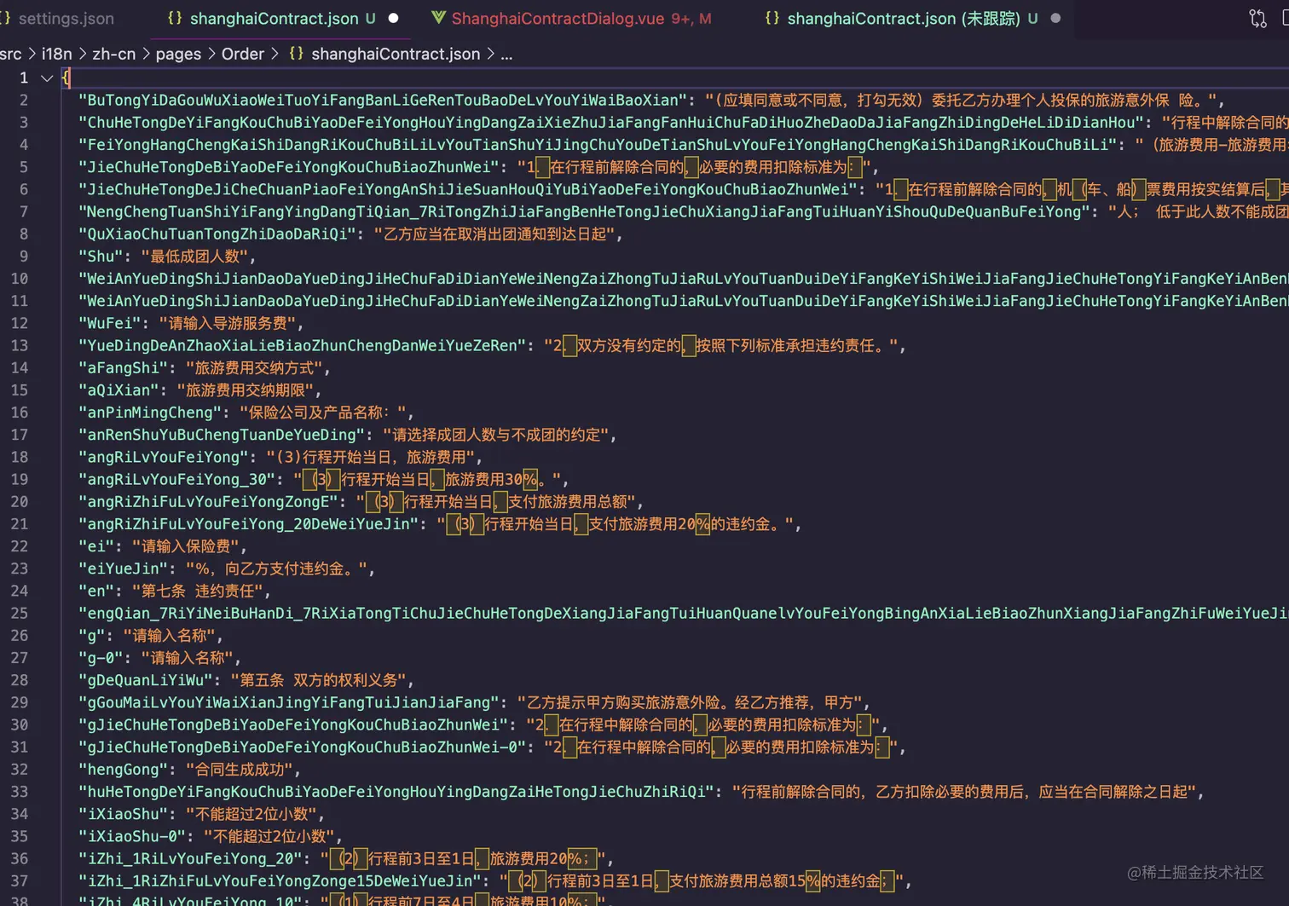Select the shanghaiContract.json U tab
The image size is (1289, 906).
pyautogui.click(x=282, y=18)
